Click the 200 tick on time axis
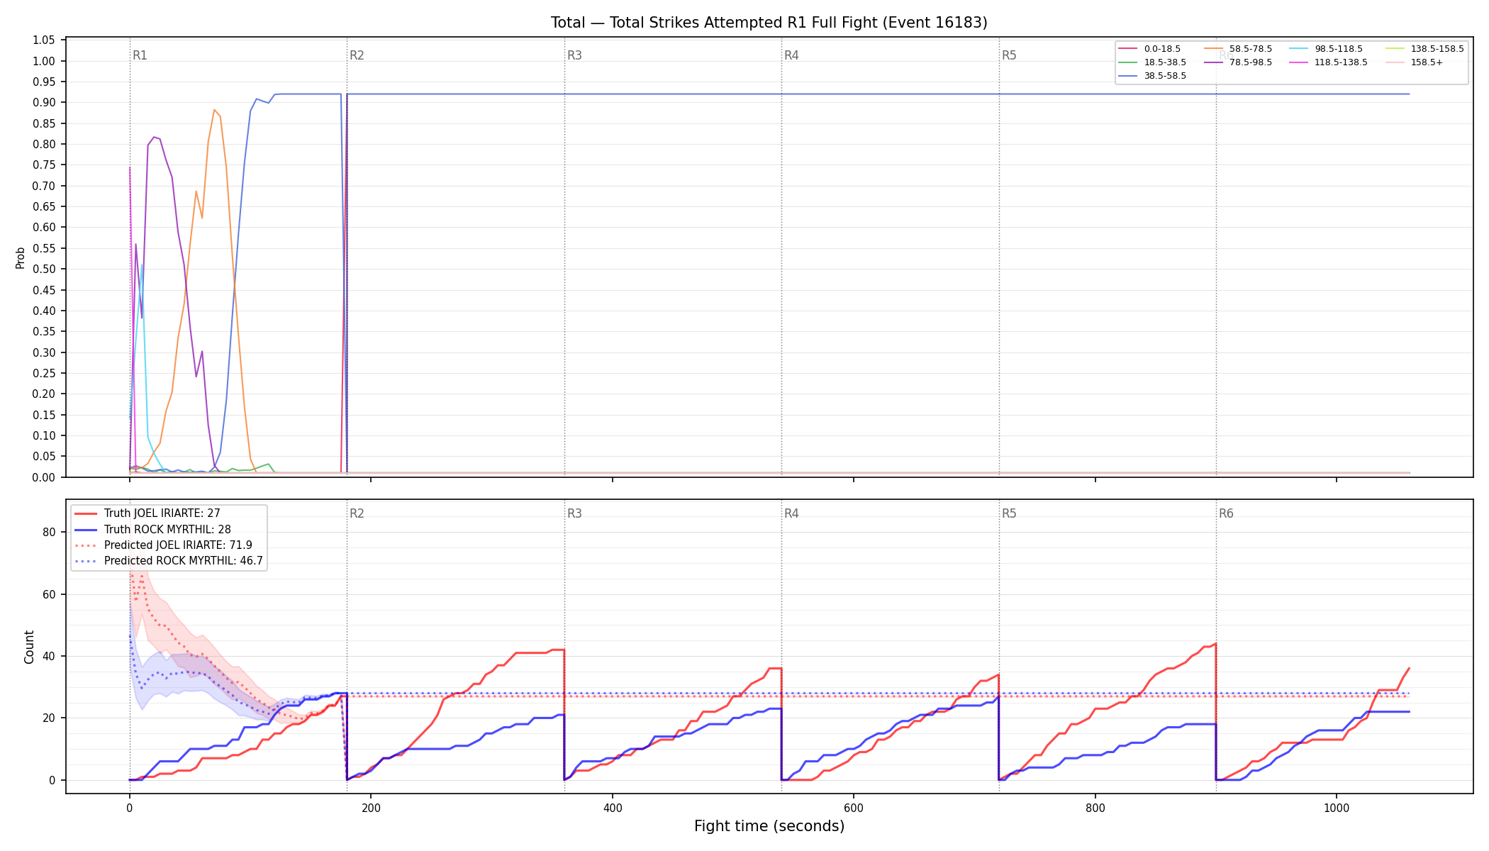This screenshot has height=851, width=1489. coord(370,808)
